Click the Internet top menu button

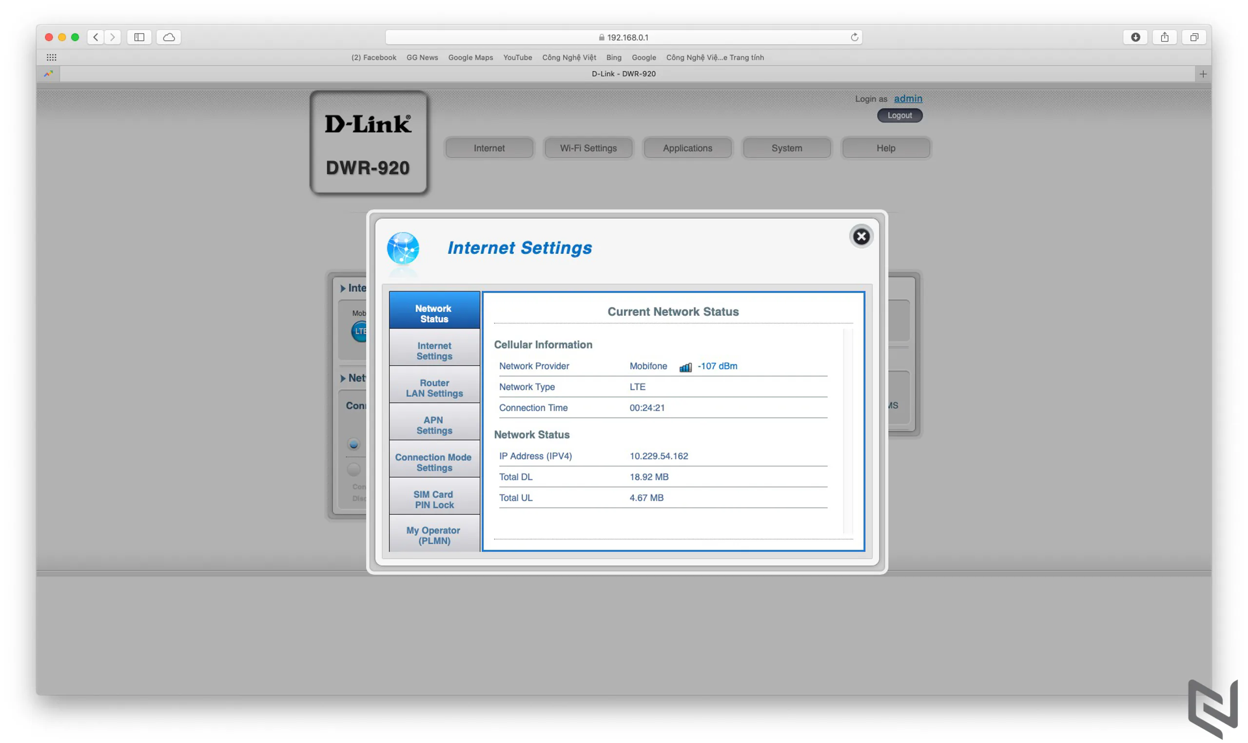point(489,148)
